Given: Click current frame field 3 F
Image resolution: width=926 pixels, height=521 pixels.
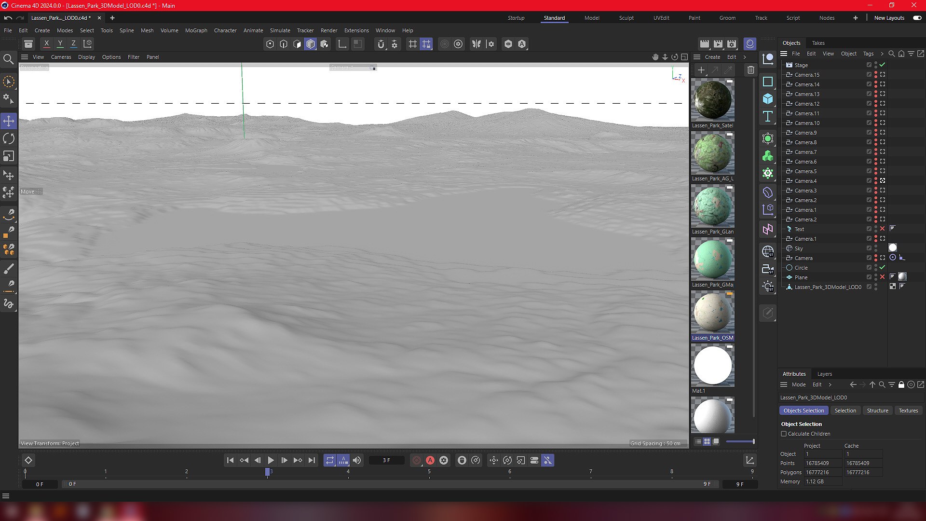Looking at the screenshot, I should 386,460.
